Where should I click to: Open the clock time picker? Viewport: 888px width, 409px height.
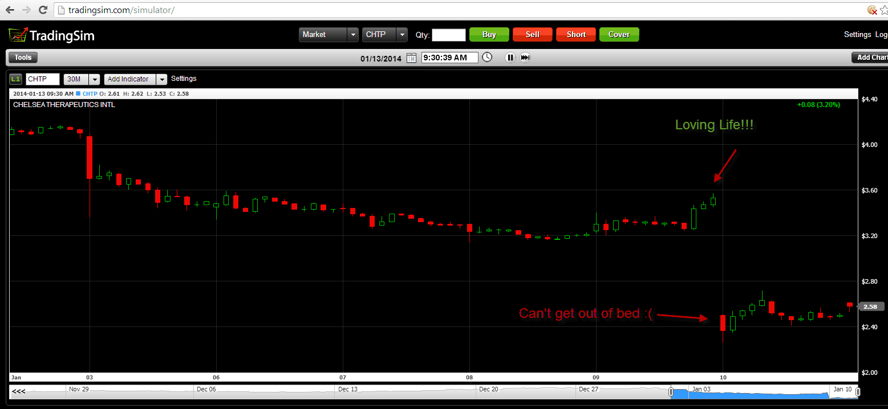(x=487, y=57)
